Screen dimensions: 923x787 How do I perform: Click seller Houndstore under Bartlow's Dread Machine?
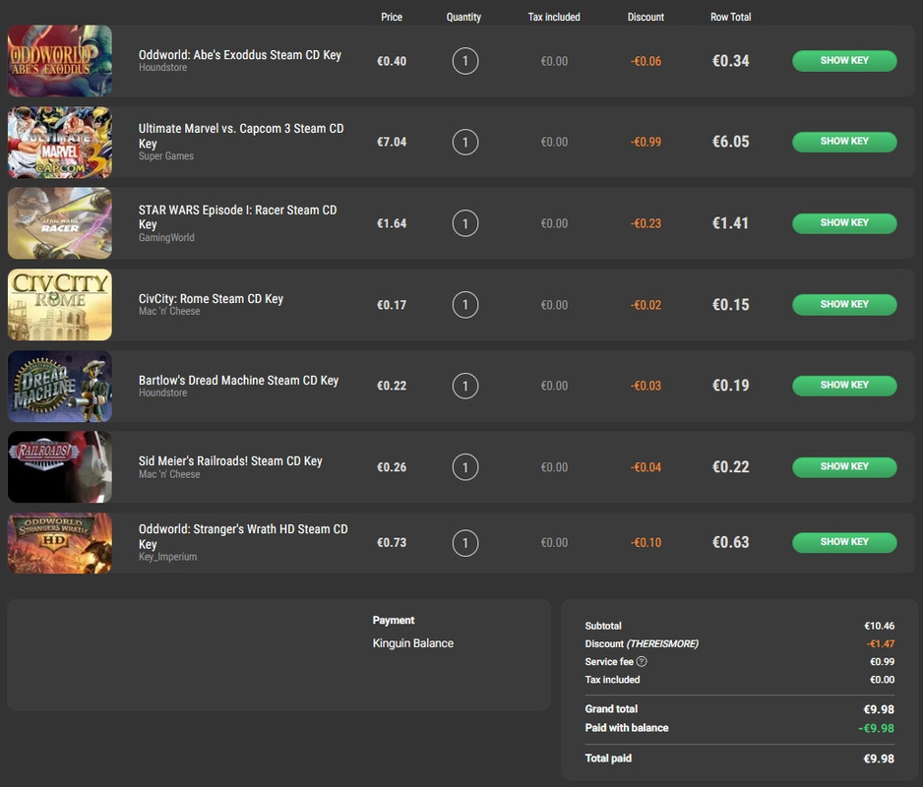[x=163, y=393]
